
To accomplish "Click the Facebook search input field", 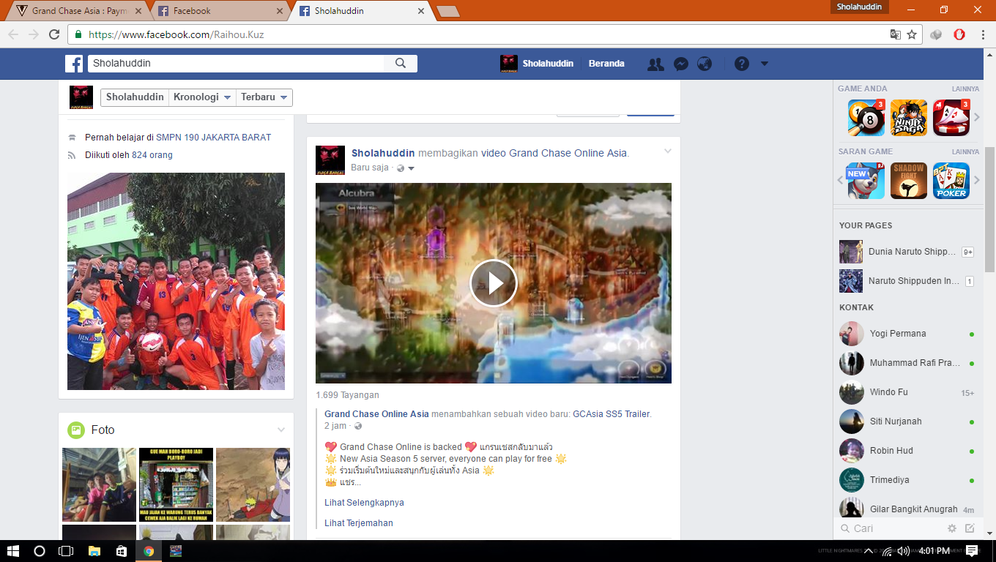I will 236,64.
